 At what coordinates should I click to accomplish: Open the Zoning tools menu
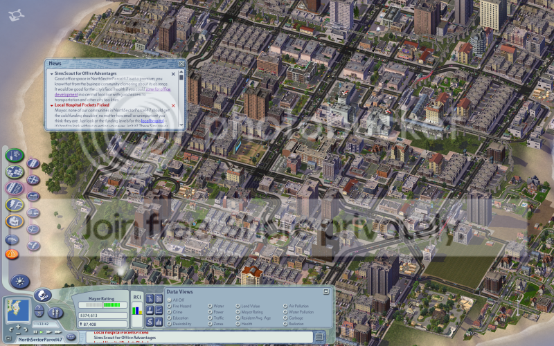[15, 172]
